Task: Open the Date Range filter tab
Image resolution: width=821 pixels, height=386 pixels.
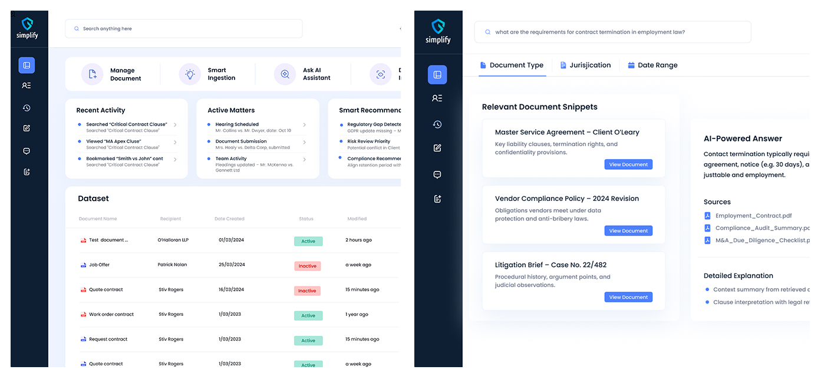Action: point(652,65)
